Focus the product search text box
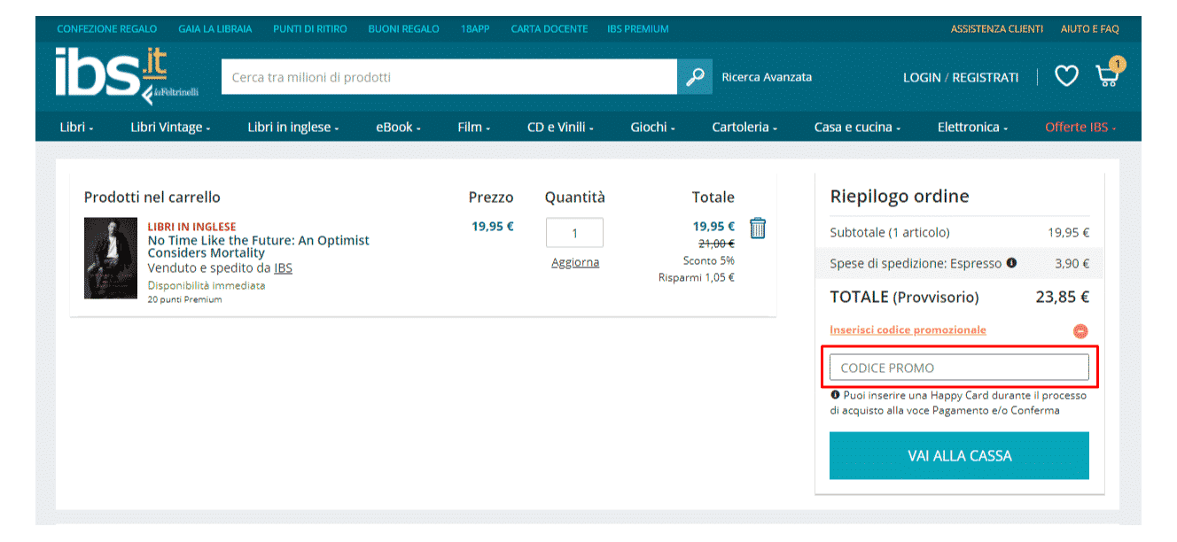This screenshot has height=542, width=1177. [448, 77]
